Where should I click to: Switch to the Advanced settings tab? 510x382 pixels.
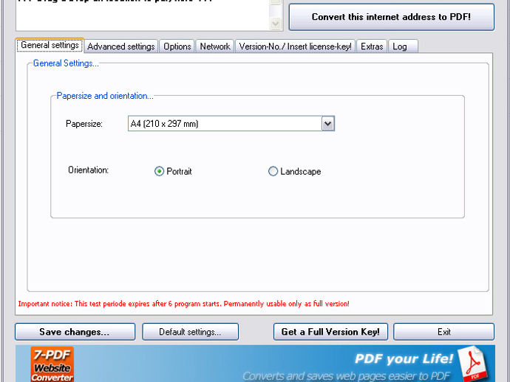(x=121, y=46)
